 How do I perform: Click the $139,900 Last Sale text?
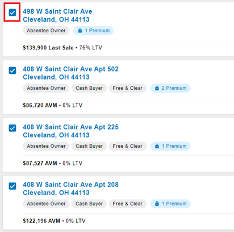click(x=48, y=48)
